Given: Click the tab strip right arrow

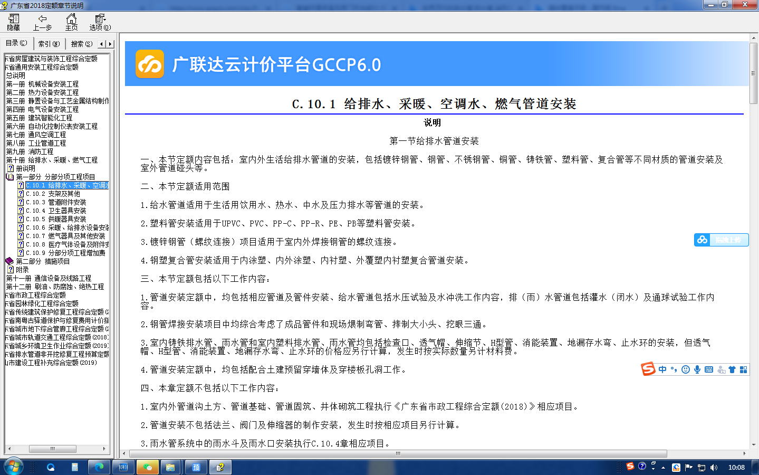Looking at the screenshot, I should (x=110, y=44).
